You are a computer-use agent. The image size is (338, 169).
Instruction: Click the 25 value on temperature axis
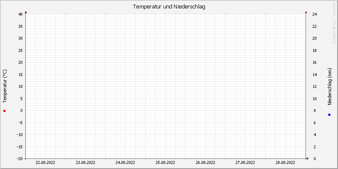tap(20, 50)
